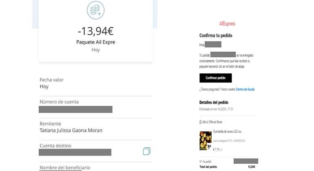The width and height of the screenshot is (314, 171).
Task: Open the LED lights product thumbnail
Action: click(x=206, y=140)
